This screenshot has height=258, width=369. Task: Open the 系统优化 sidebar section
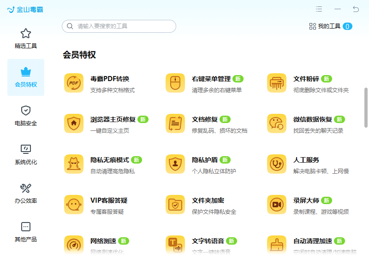tap(26, 155)
